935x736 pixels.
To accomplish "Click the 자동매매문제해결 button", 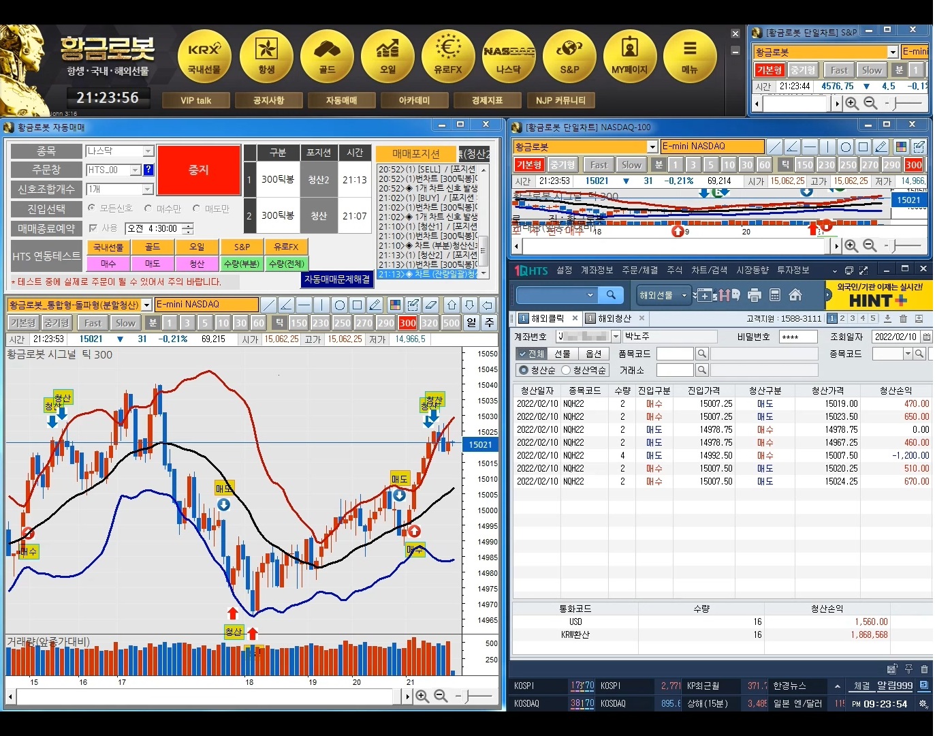I will (x=337, y=279).
